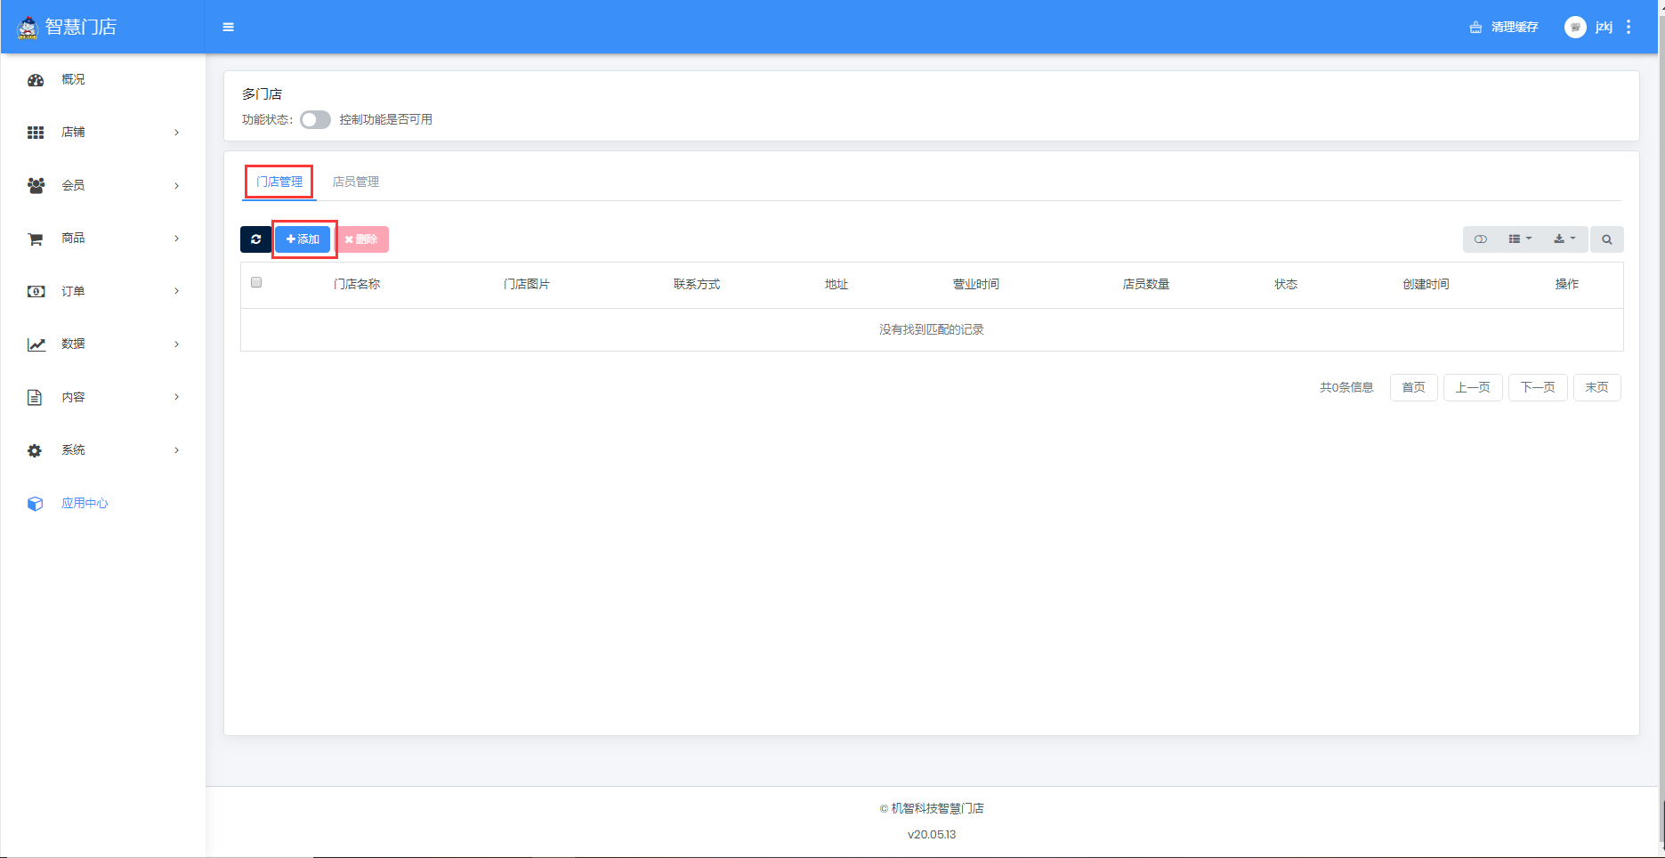Click the 清理缓存 button in header
Viewport: 1665px width, 858px height.
coord(1504,28)
